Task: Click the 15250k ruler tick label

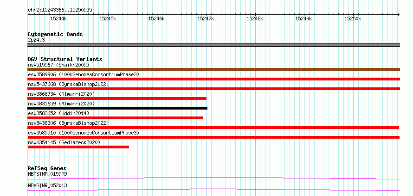Action: [x=353, y=18]
